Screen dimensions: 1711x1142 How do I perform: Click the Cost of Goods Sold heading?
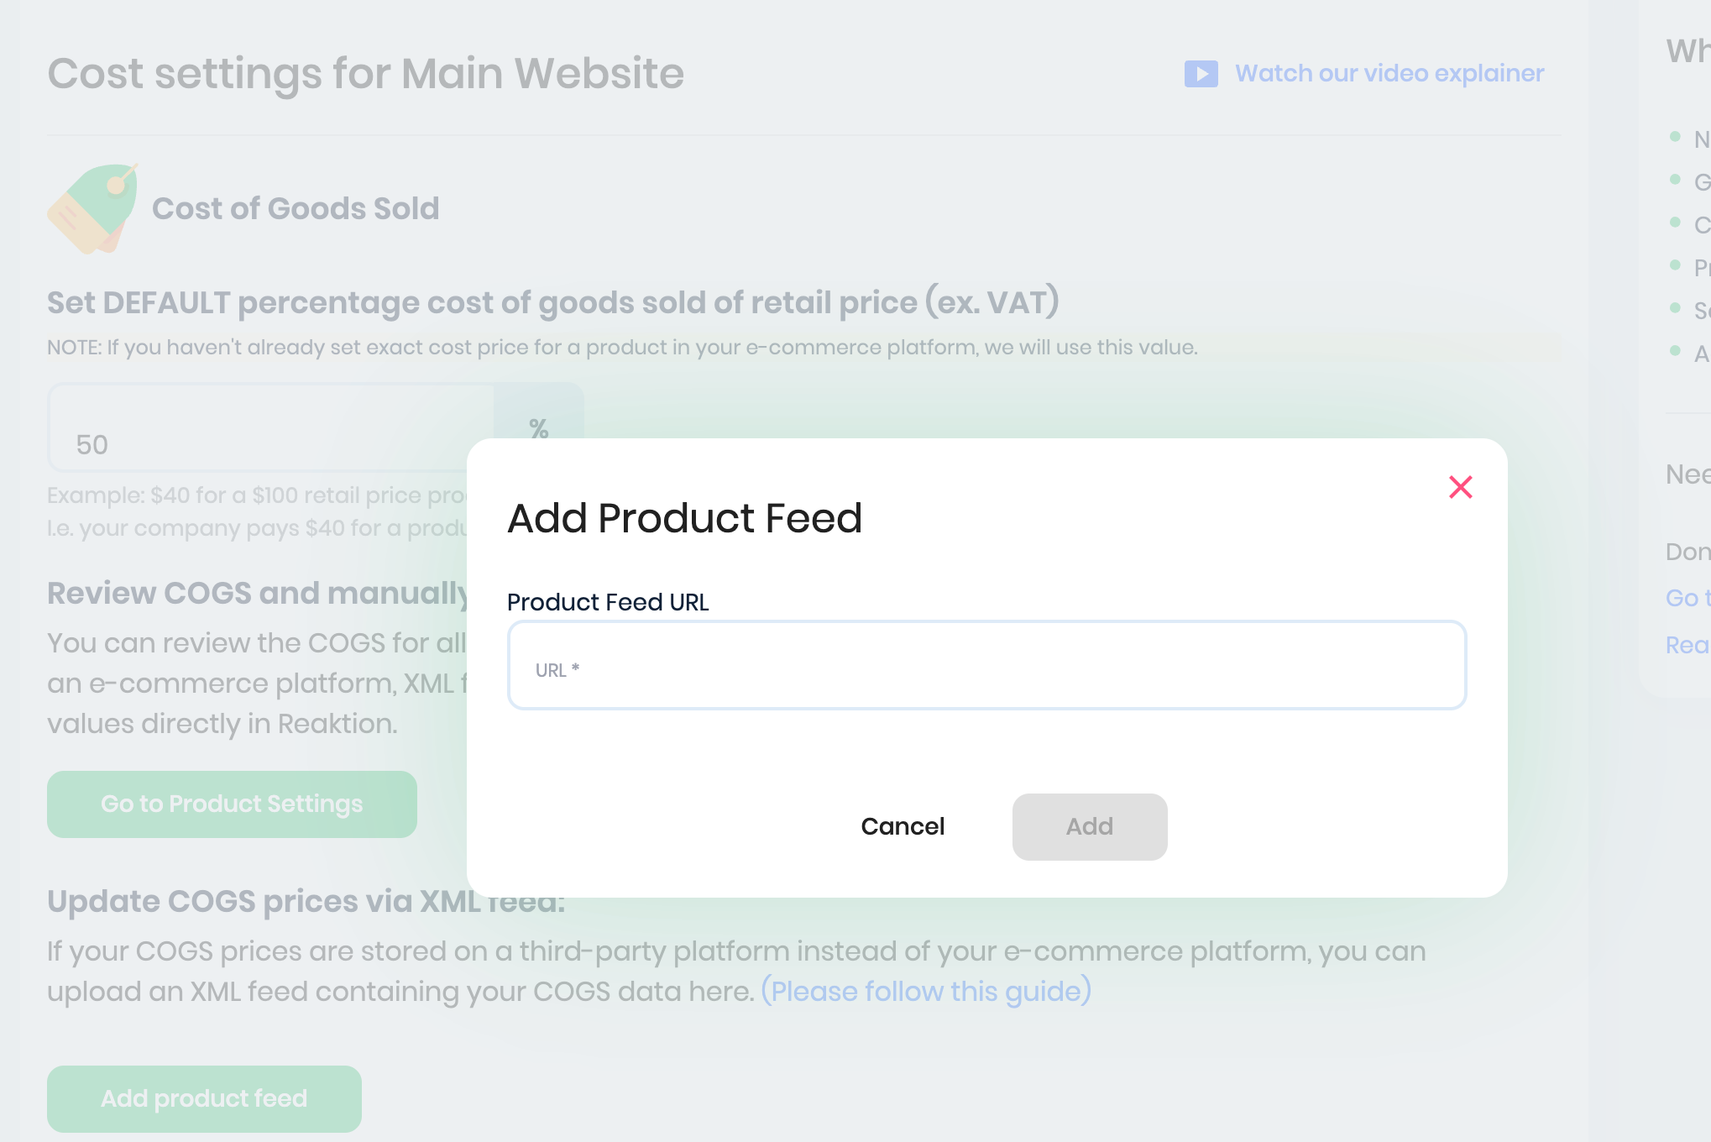pos(296,208)
